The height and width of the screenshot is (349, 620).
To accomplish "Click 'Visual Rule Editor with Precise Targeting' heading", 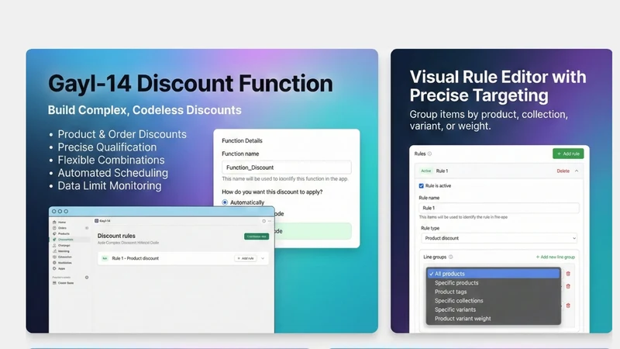I will point(498,86).
